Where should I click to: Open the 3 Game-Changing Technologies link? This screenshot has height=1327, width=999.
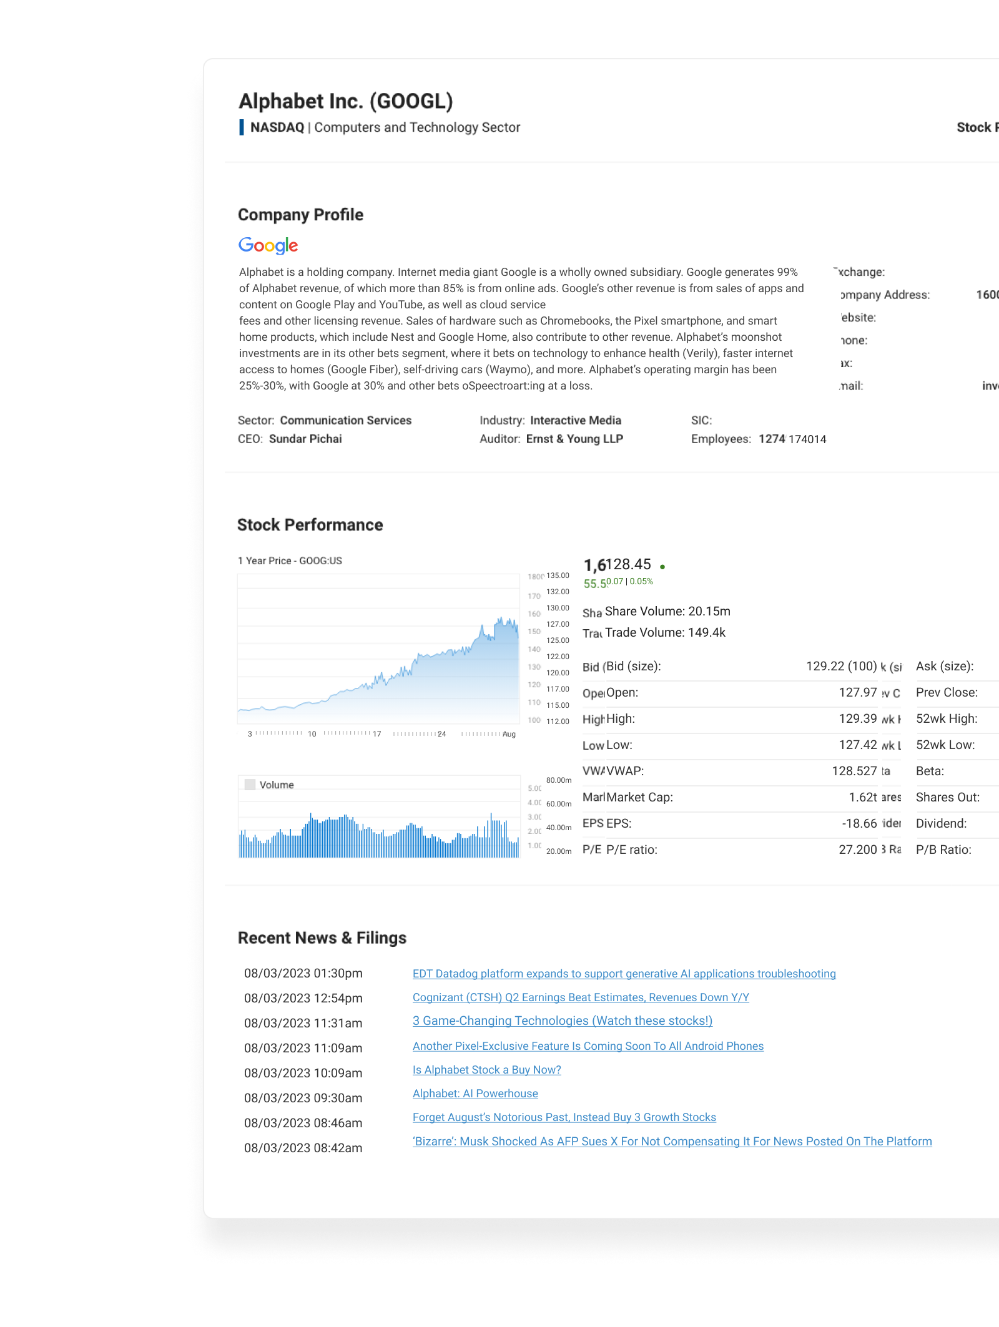tap(562, 1021)
